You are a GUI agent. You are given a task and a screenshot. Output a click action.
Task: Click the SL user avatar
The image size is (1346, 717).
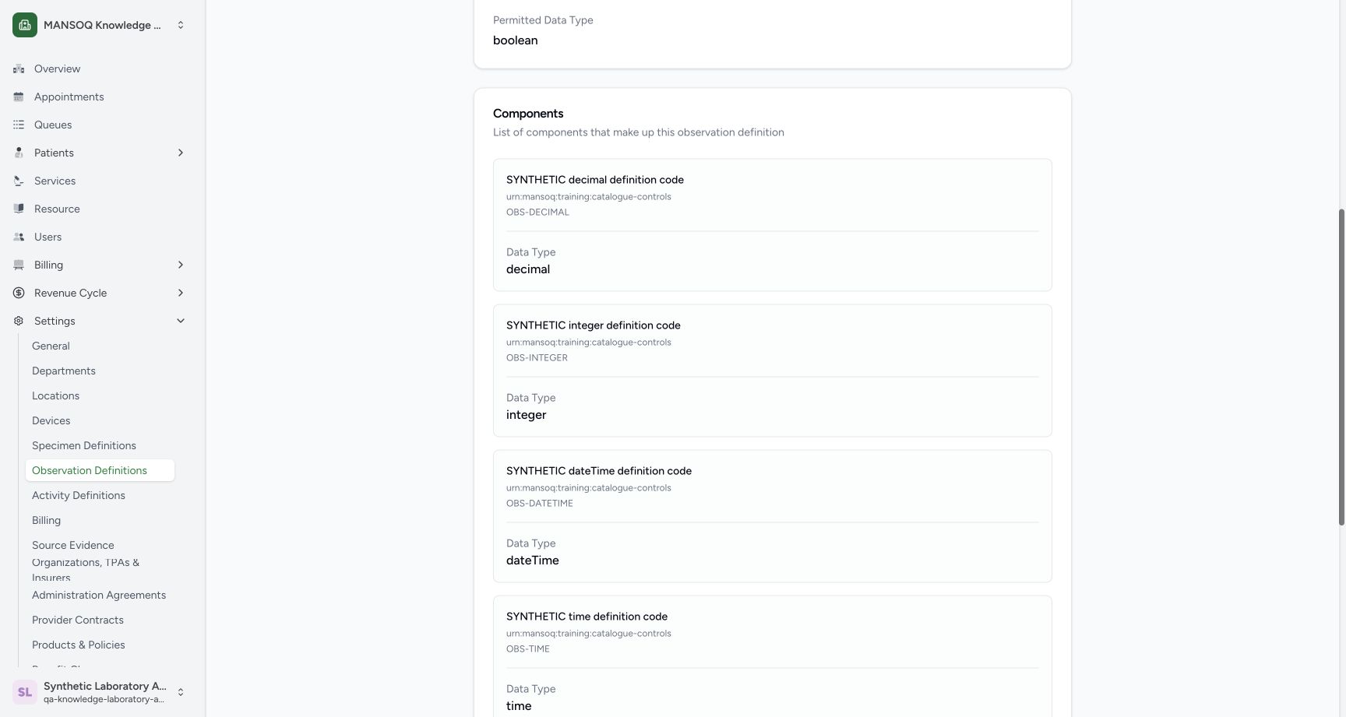(x=25, y=692)
